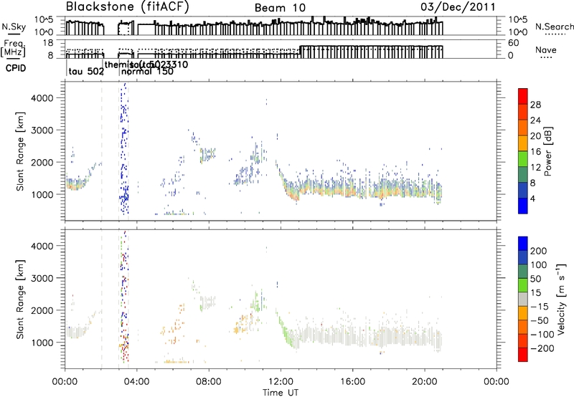Click the Power panel 'Slant Range [km]' label
This screenshot has width=574, height=397.
tap(20, 151)
